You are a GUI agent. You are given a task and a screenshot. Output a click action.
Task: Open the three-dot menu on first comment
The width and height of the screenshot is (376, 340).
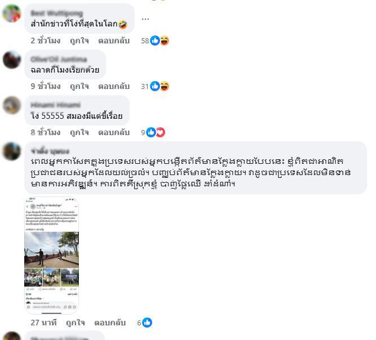pos(145,19)
